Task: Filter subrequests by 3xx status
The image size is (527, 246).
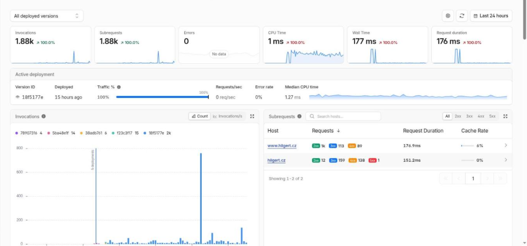Action: [x=469, y=116]
